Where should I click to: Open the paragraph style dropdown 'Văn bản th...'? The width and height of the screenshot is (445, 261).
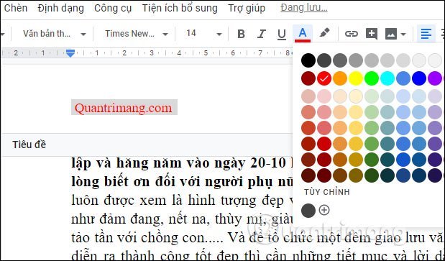coord(55,34)
